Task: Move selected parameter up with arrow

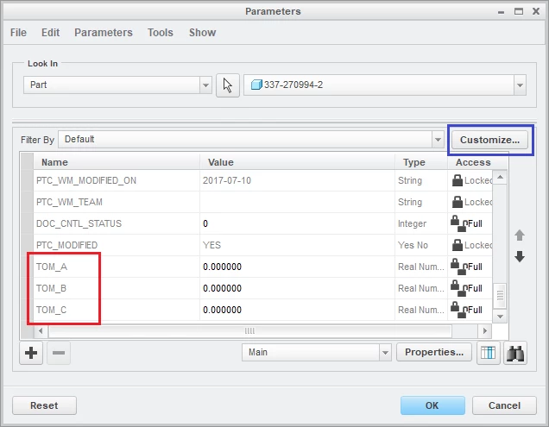Action: [520, 235]
